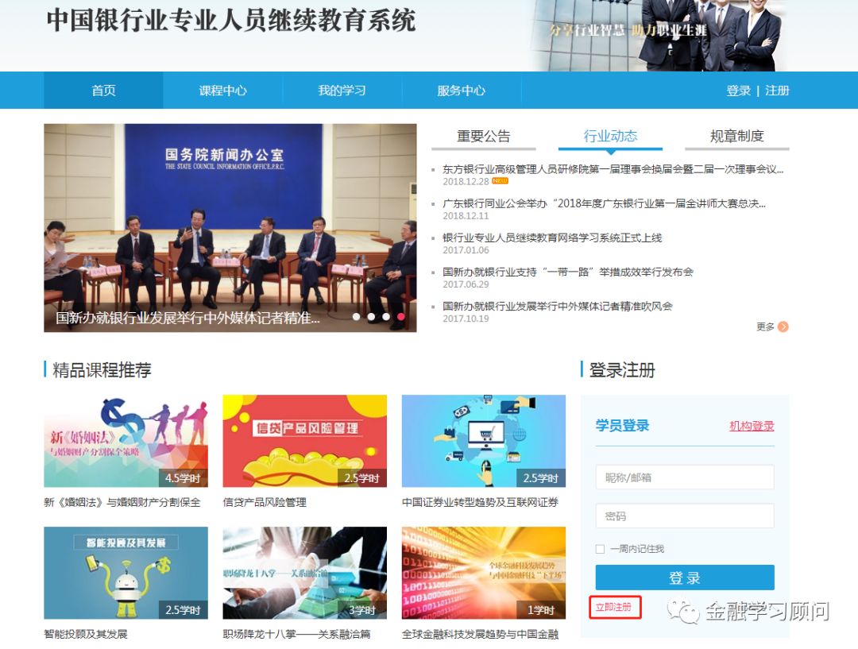Open 全球金融科技发展趋势 course thumbnail
The width and height of the screenshot is (858, 649).
[x=484, y=573]
